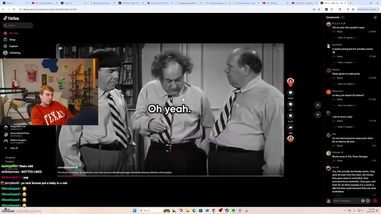Screen dimensions: 381x214
Task: Reply to the 'Tell me why' comment
Action: (340, 32)
